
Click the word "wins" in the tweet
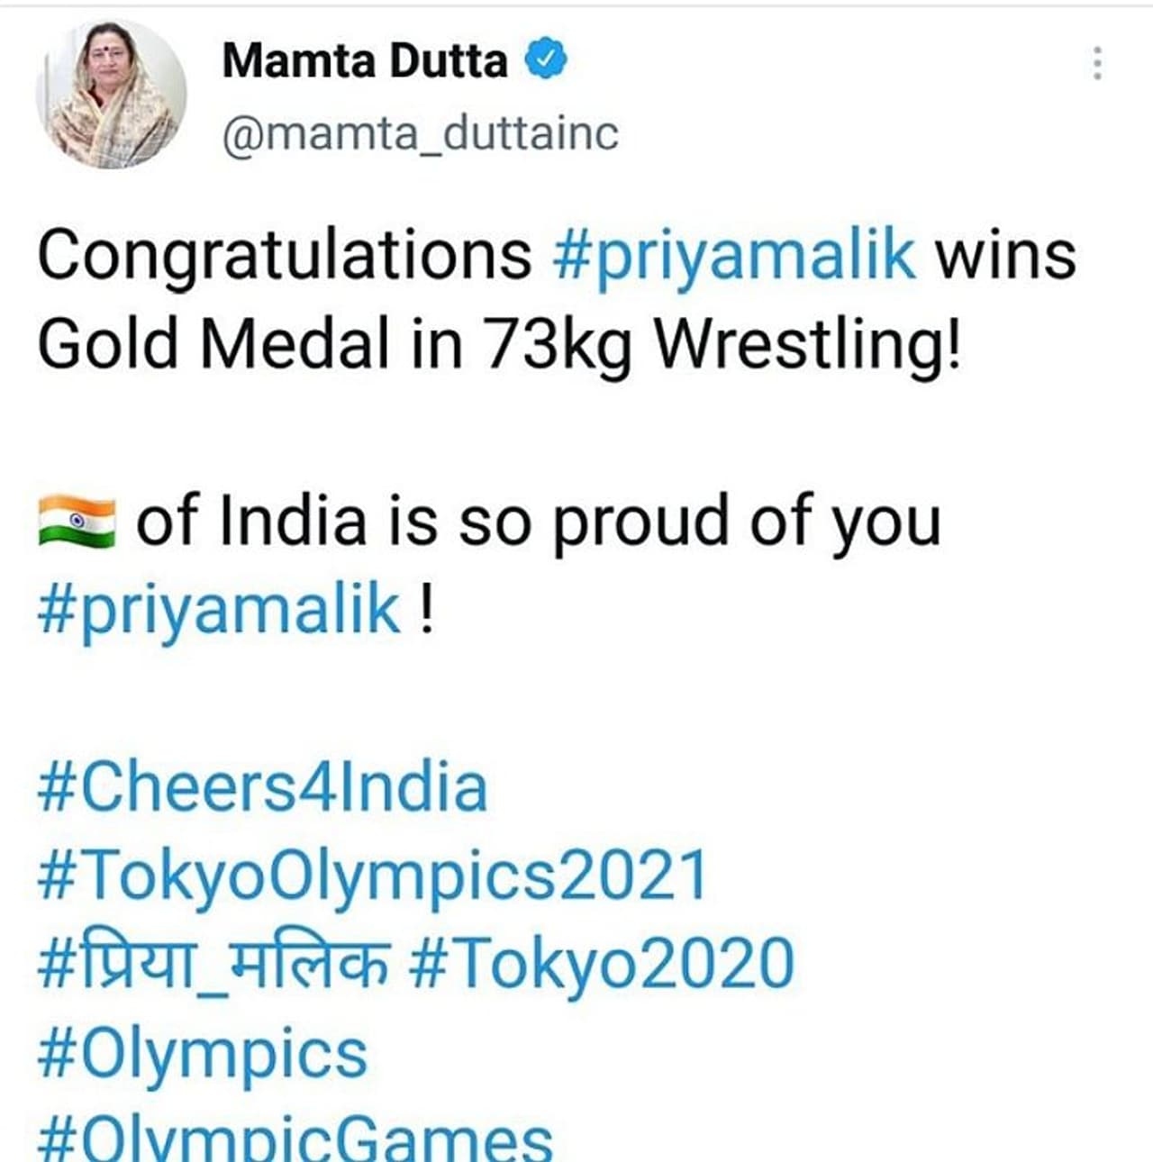[x=1005, y=255]
